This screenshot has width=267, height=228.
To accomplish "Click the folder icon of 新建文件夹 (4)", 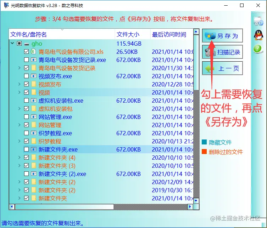I will 34,158.
